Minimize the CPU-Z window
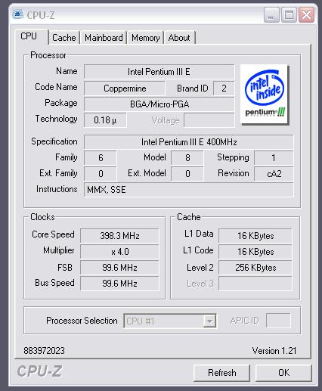The height and width of the screenshot is (391, 322). (271, 15)
